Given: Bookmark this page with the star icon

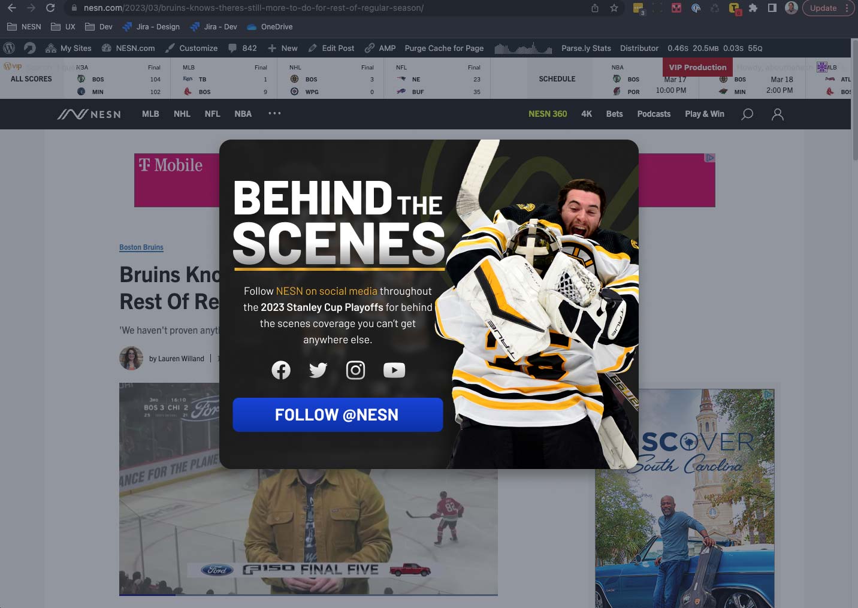Looking at the screenshot, I should (614, 8).
